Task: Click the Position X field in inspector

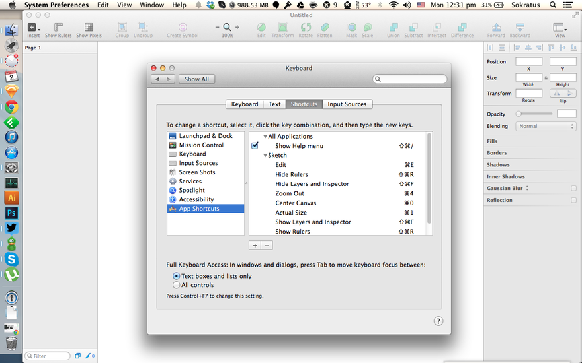Action: 529,61
